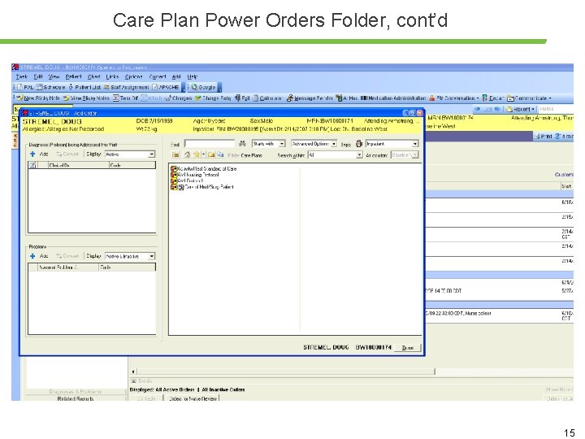Click the favorites star icon in Add Order
This screenshot has width=585, height=439.
pyautogui.click(x=197, y=154)
